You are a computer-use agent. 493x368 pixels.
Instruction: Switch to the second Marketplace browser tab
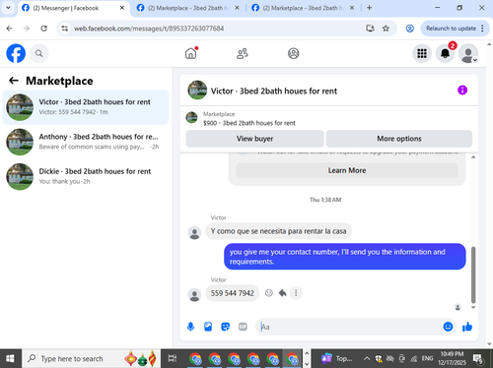187,8
